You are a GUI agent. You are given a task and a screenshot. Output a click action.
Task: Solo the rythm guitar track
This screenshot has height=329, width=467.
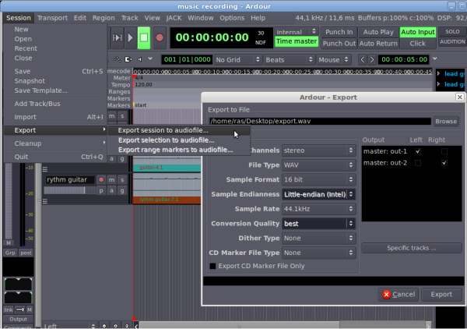tap(122, 179)
